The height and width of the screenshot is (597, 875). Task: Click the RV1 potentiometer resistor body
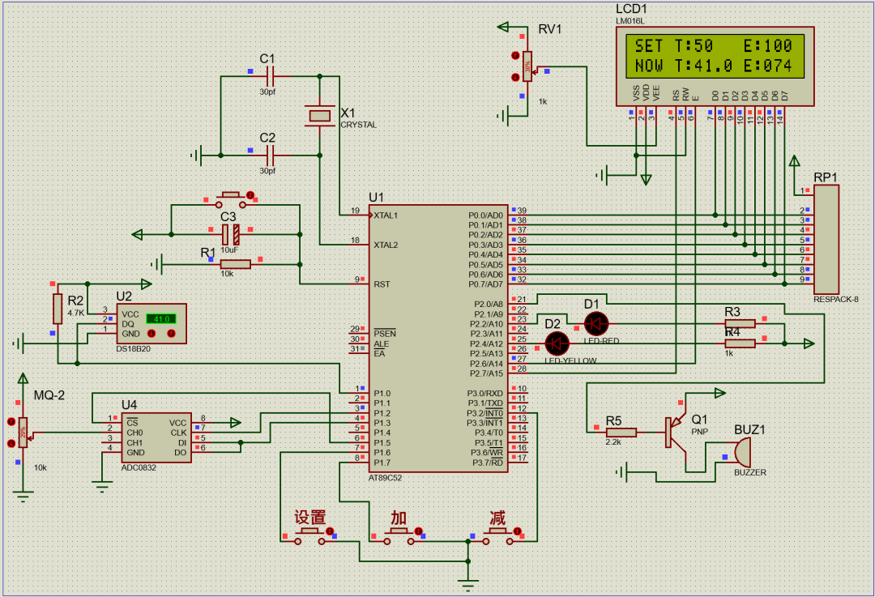[527, 66]
